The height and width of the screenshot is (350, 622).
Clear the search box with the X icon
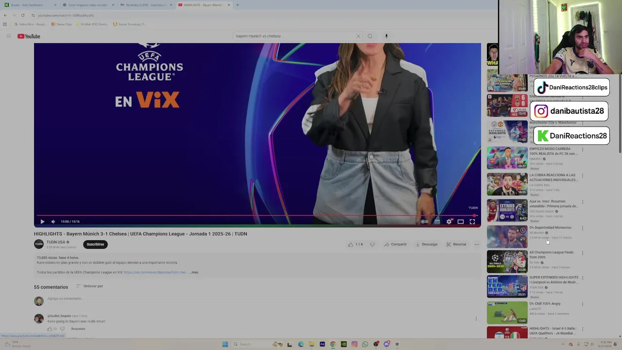(x=359, y=36)
